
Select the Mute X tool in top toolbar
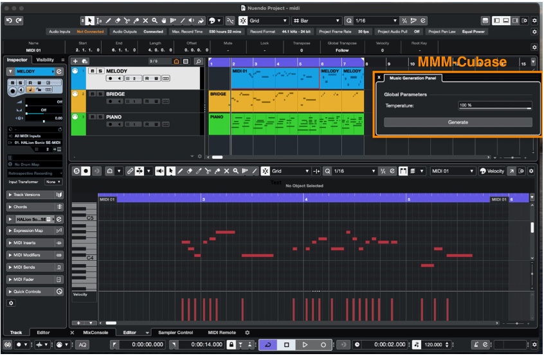point(145,21)
